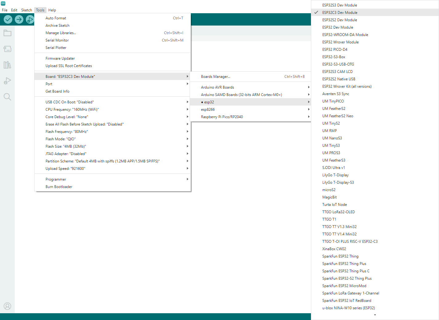Select ESP32 PICO-D4 board
The height and width of the screenshot is (320, 439).
[x=375, y=50]
